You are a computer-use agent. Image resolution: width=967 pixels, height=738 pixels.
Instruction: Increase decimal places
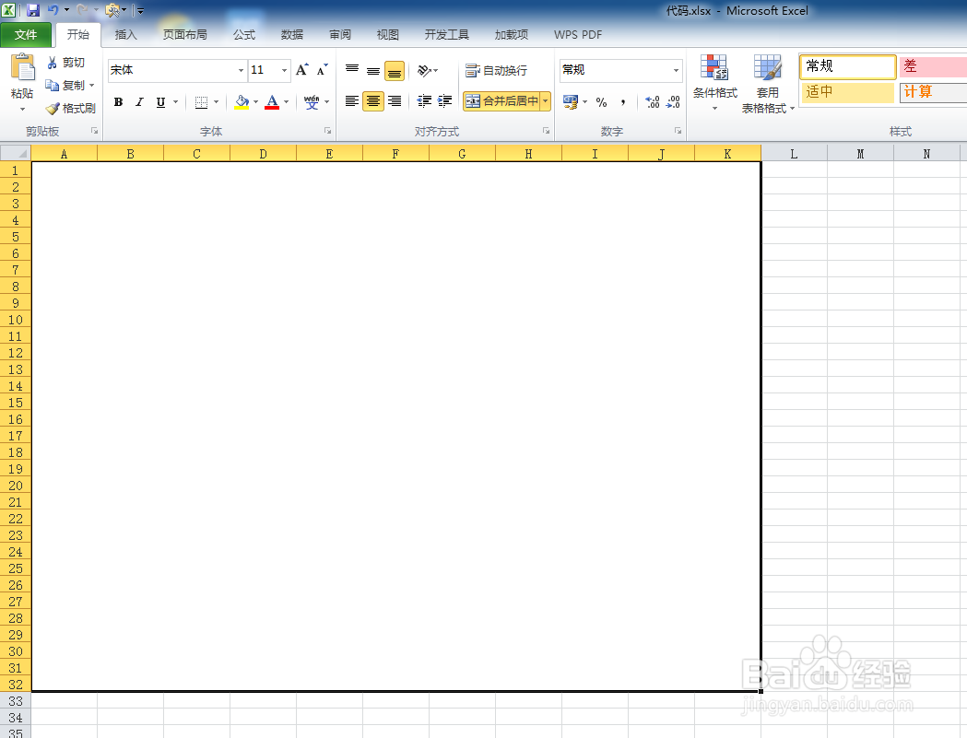pyautogui.click(x=653, y=101)
